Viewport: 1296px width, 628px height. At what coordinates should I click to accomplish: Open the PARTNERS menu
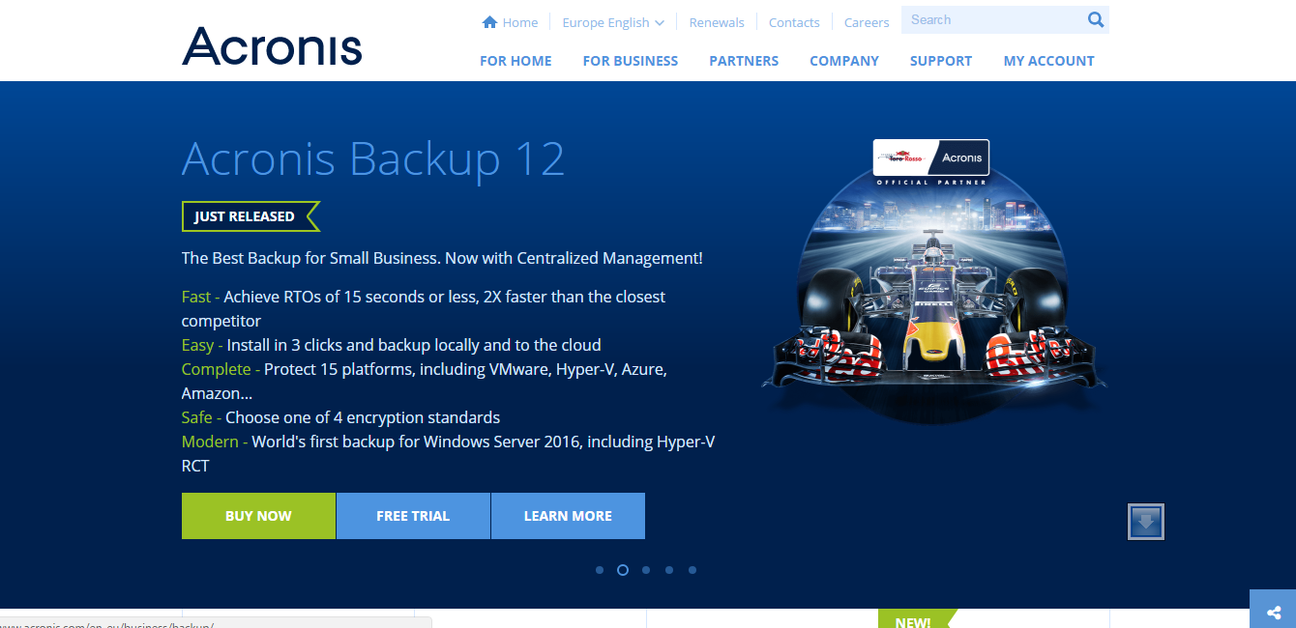coord(744,61)
